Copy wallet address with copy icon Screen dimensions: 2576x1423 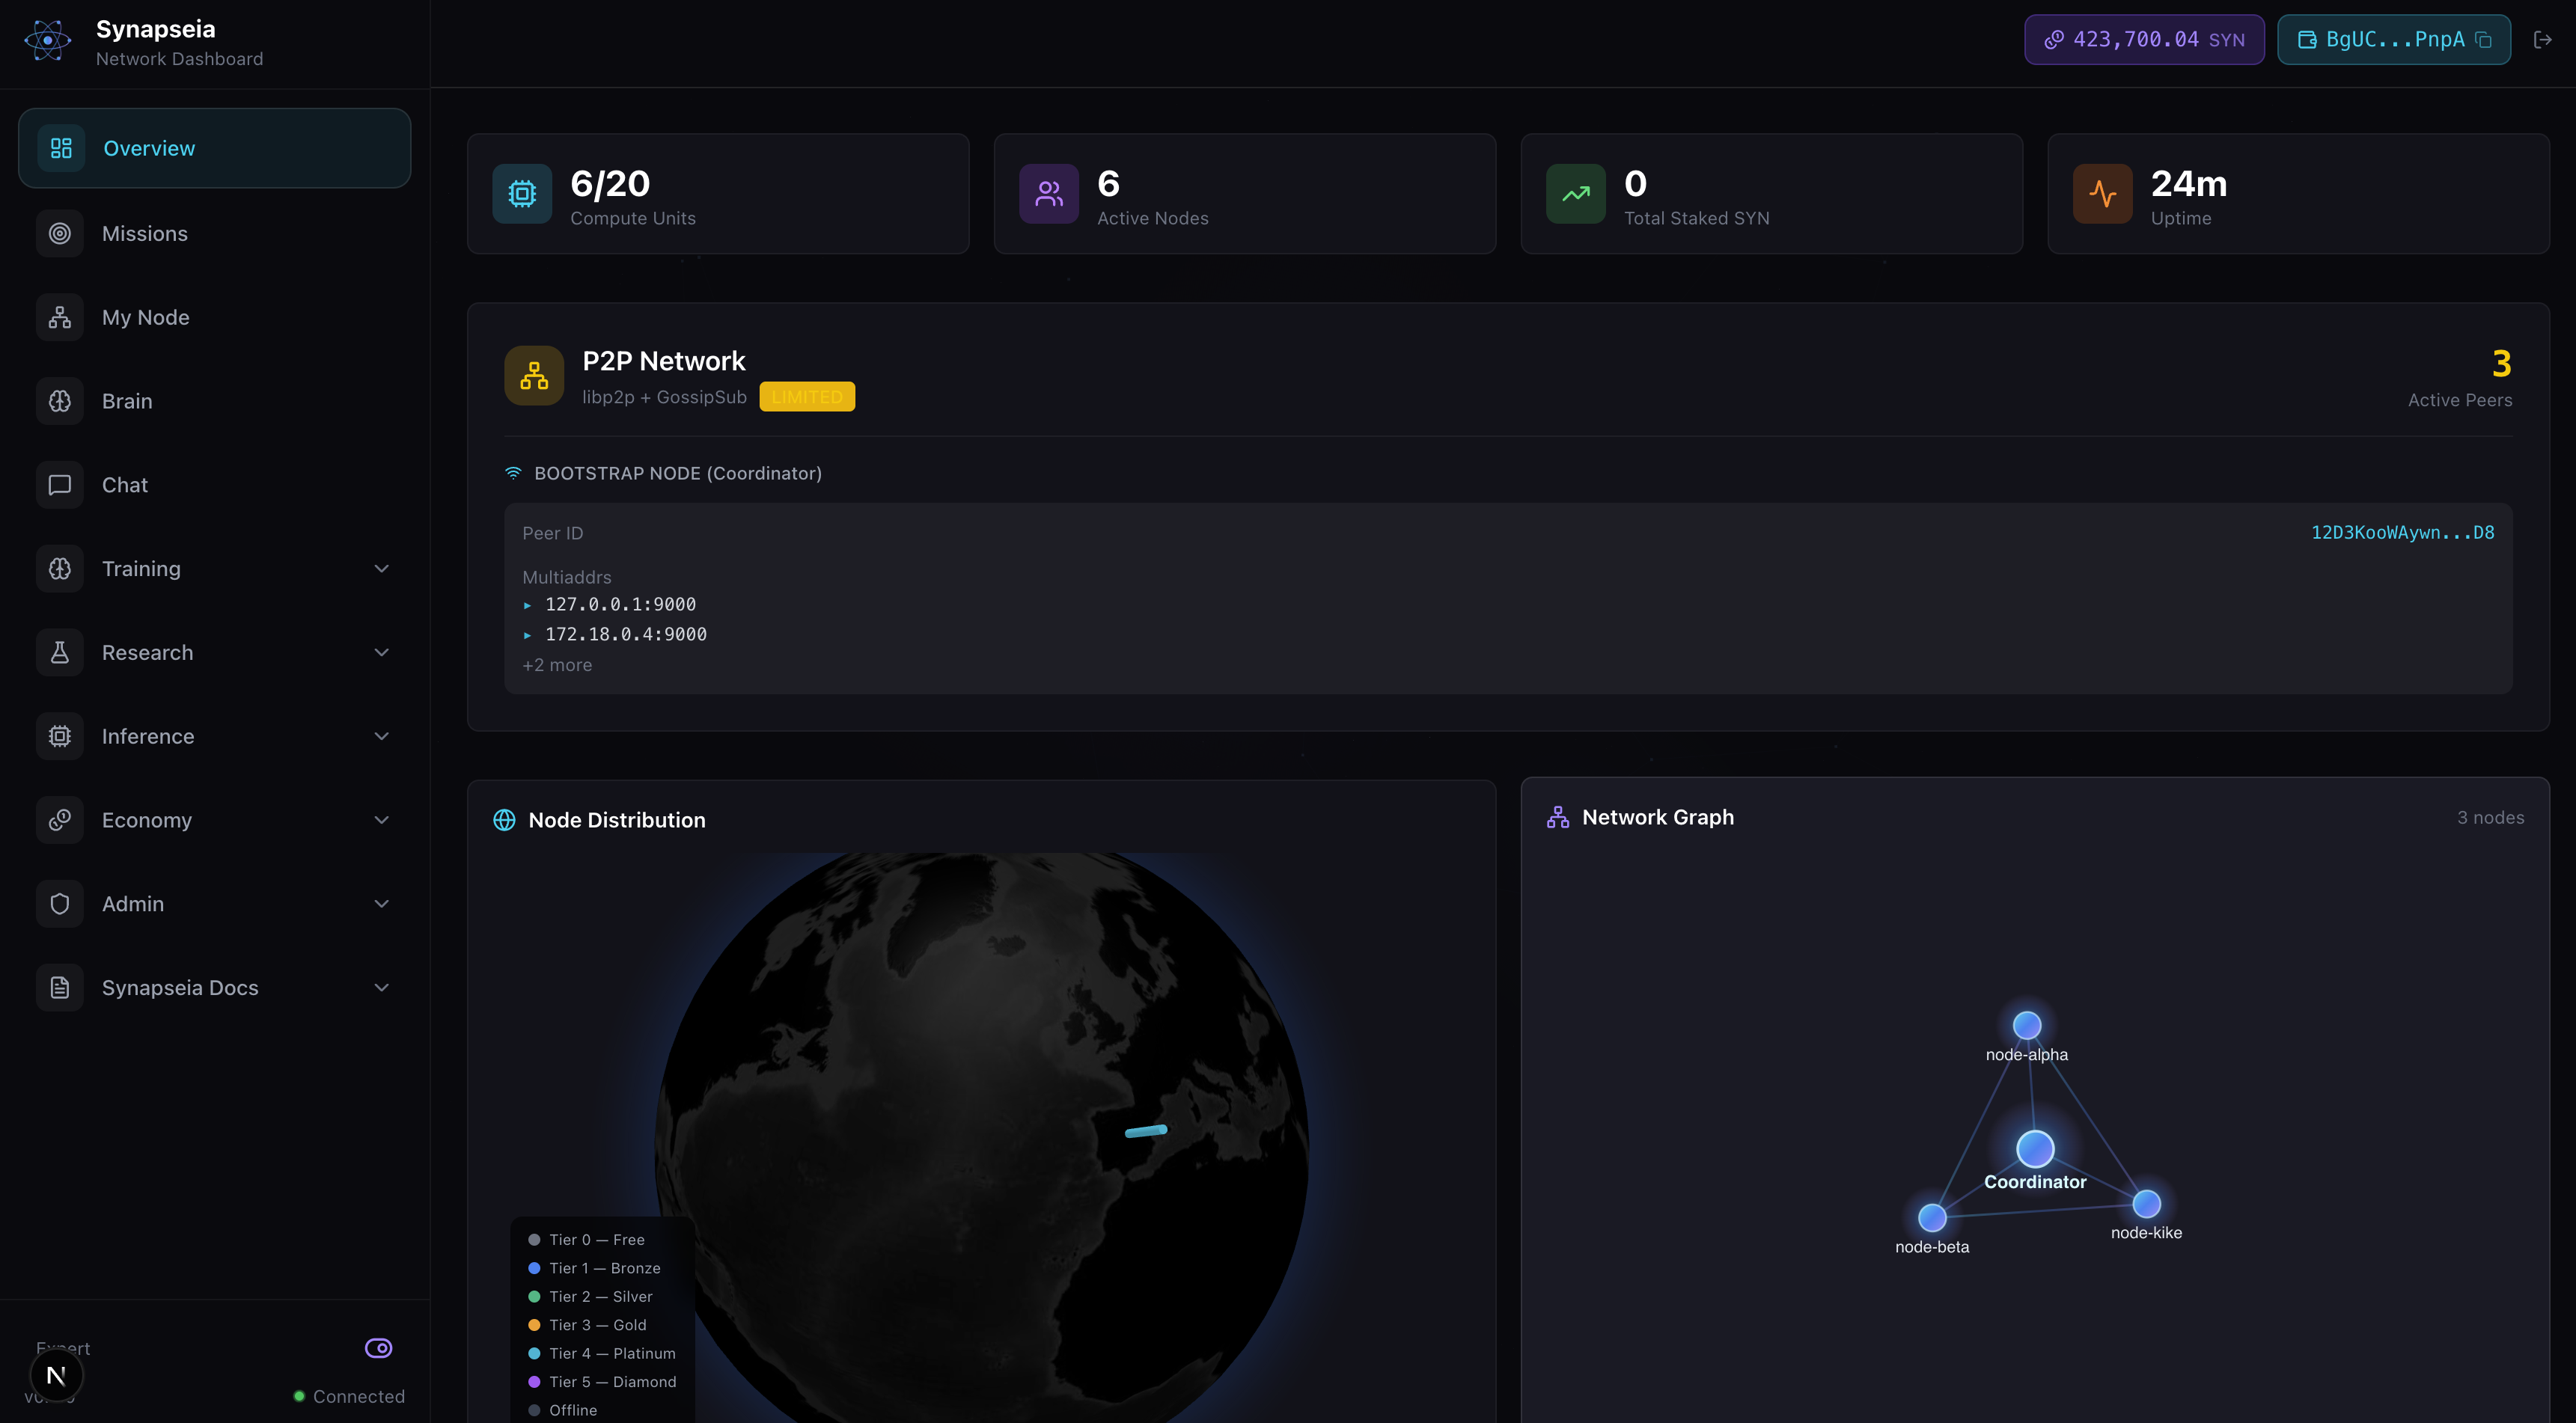pyautogui.click(x=2483, y=40)
